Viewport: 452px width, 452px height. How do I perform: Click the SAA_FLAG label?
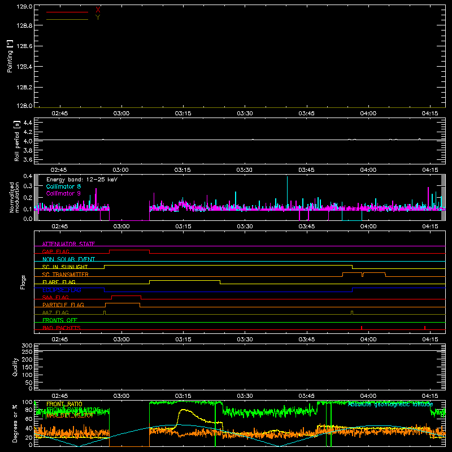point(55,297)
